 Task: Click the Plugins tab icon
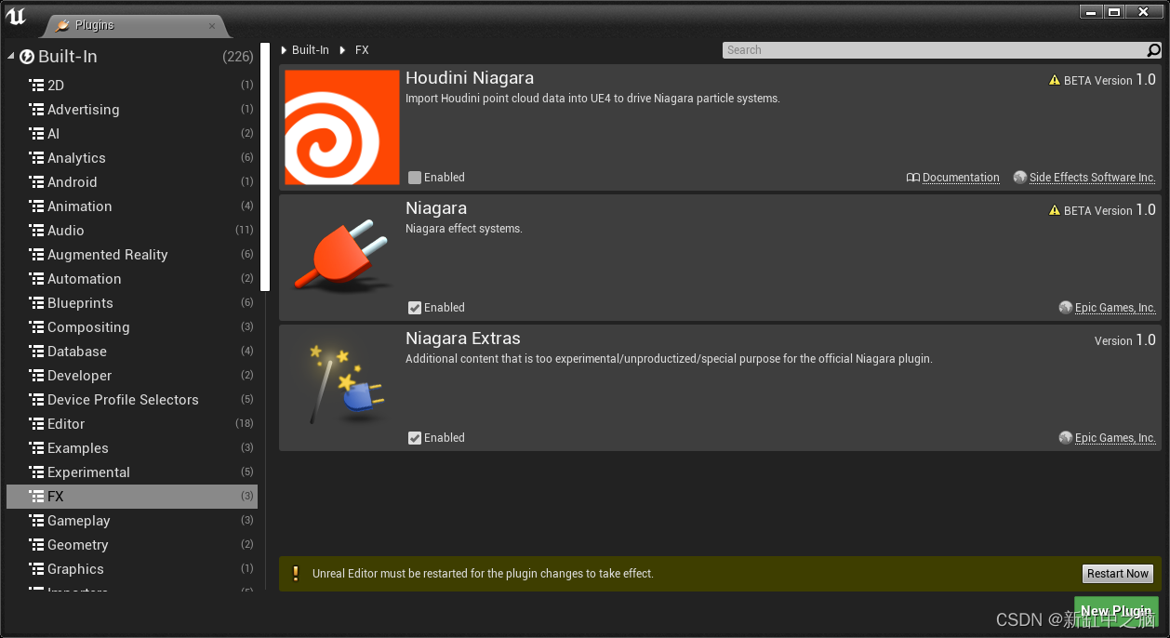pyautogui.click(x=62, y=25)
